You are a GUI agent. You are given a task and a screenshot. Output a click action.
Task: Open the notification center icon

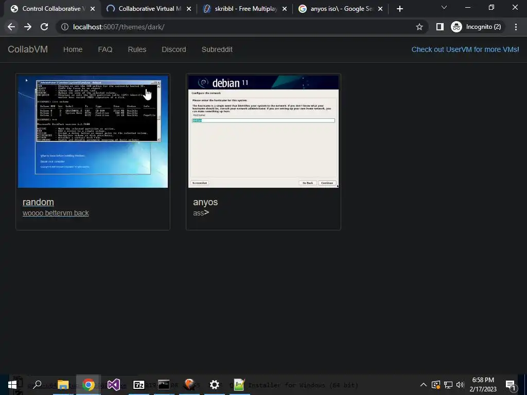point(511,385)
